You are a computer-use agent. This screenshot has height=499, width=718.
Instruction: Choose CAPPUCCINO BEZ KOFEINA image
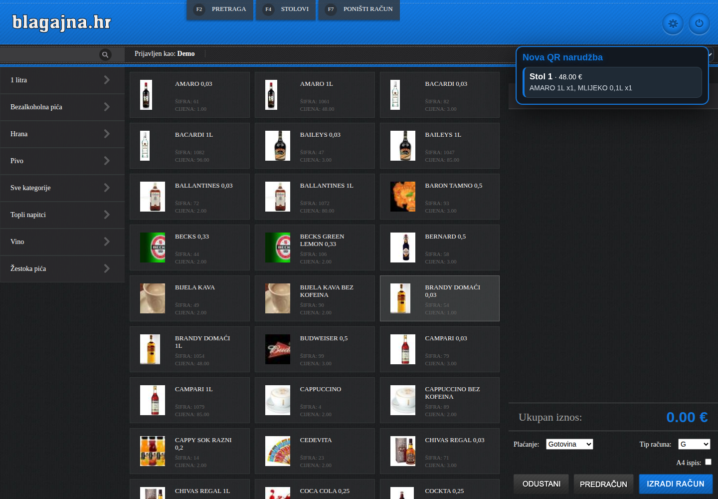click(403, 400)
